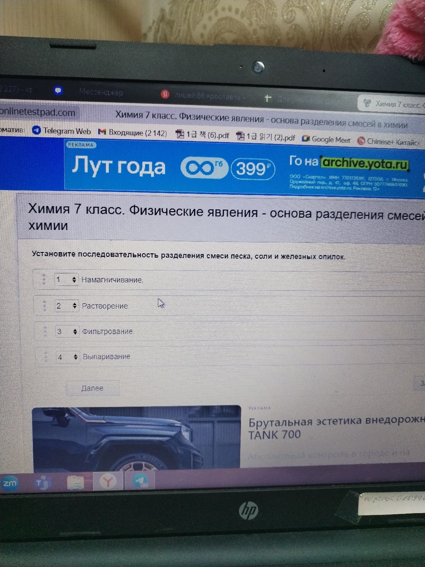Screen dimensions: 425x567
Task: Open the archive.yota.ru advertisement link
Action: click(366, 164)
